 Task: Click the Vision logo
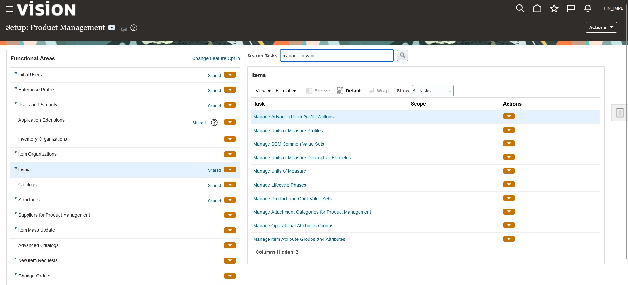(46, 9)
